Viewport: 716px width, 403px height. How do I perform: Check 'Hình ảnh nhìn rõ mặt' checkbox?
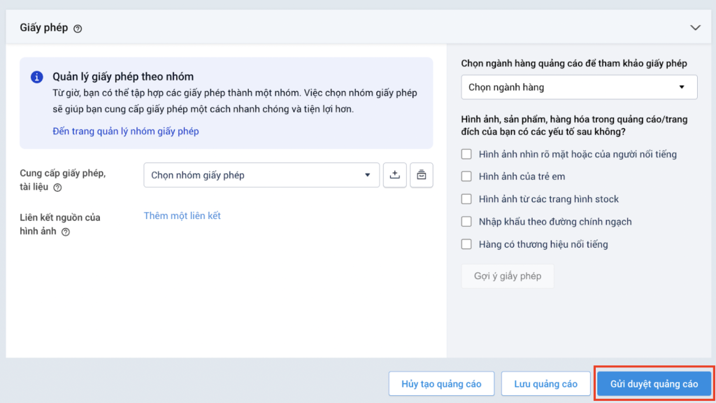pos(466,154)
